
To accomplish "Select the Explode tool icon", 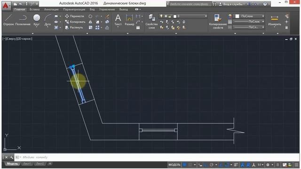I will coord(107,22).
